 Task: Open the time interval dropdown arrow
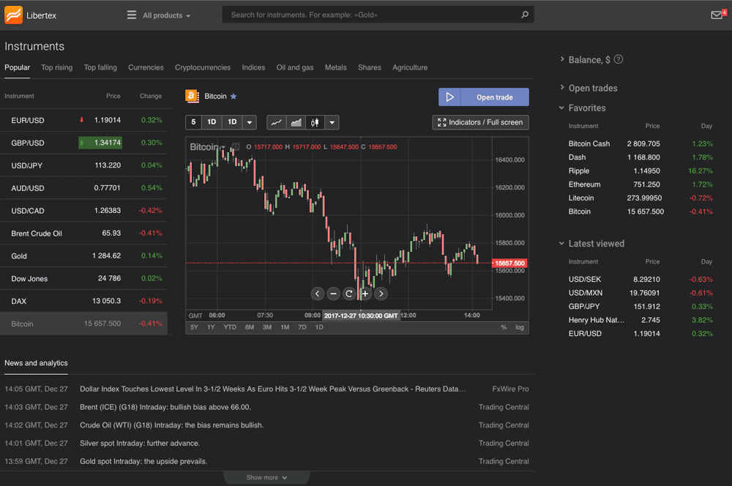(250, 122)
